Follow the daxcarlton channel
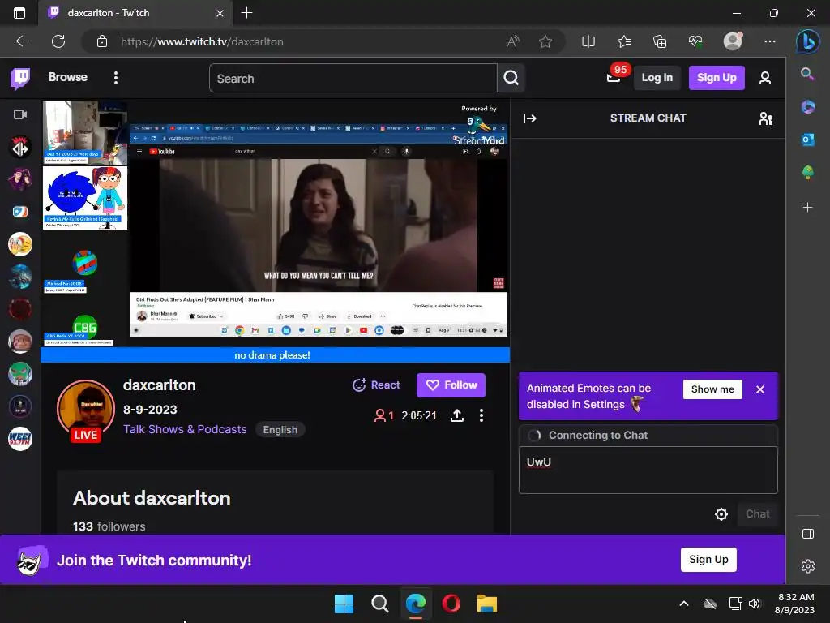Screen dimensions: 830x623 coord(451,385)
